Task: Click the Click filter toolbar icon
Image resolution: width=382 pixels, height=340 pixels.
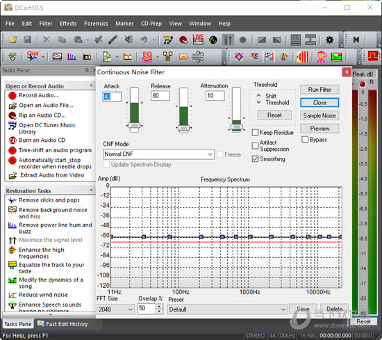Action: [x=33, y=56]
